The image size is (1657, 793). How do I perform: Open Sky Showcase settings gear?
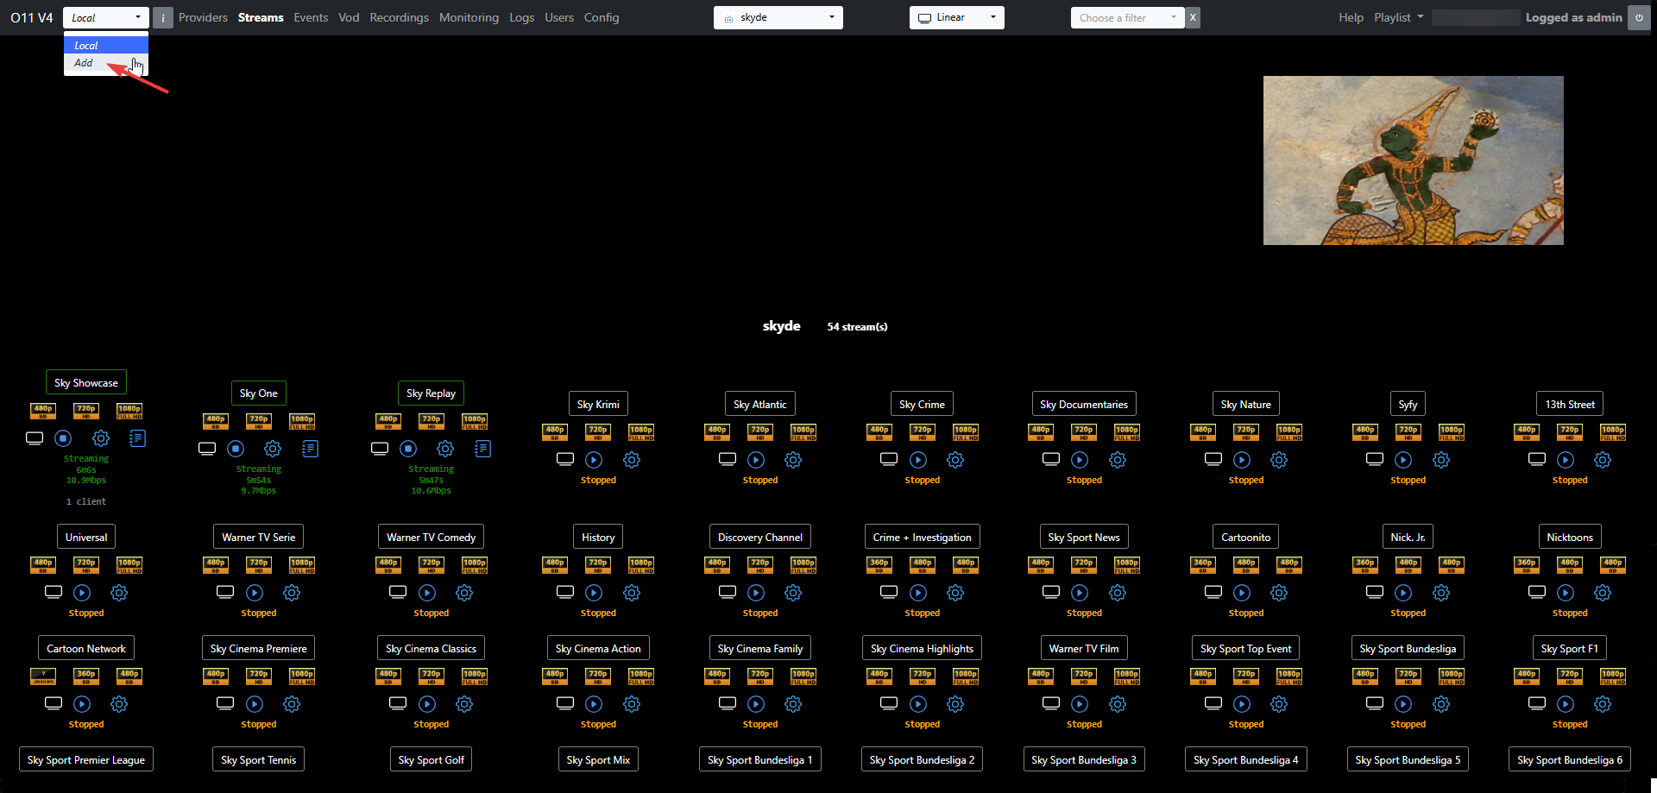click(x=101, y=438)
